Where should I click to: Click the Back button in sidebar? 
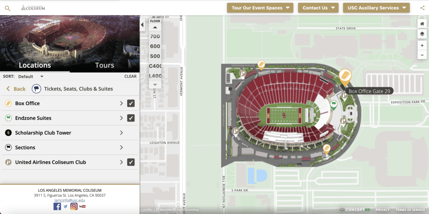tap(15, 88)
